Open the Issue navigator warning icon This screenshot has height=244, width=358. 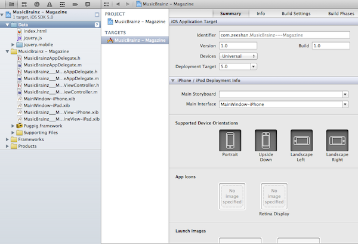(x=50, y=4)
